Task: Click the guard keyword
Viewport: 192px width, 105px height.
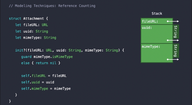Action: (26, 57)
